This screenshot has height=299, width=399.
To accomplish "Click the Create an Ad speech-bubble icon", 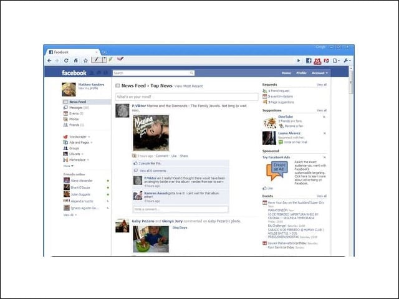I will pos(277,171).
